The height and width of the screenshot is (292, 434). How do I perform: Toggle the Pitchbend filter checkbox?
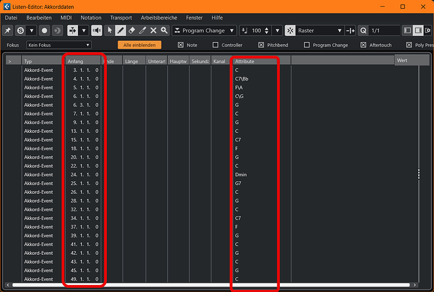point(261,45)
